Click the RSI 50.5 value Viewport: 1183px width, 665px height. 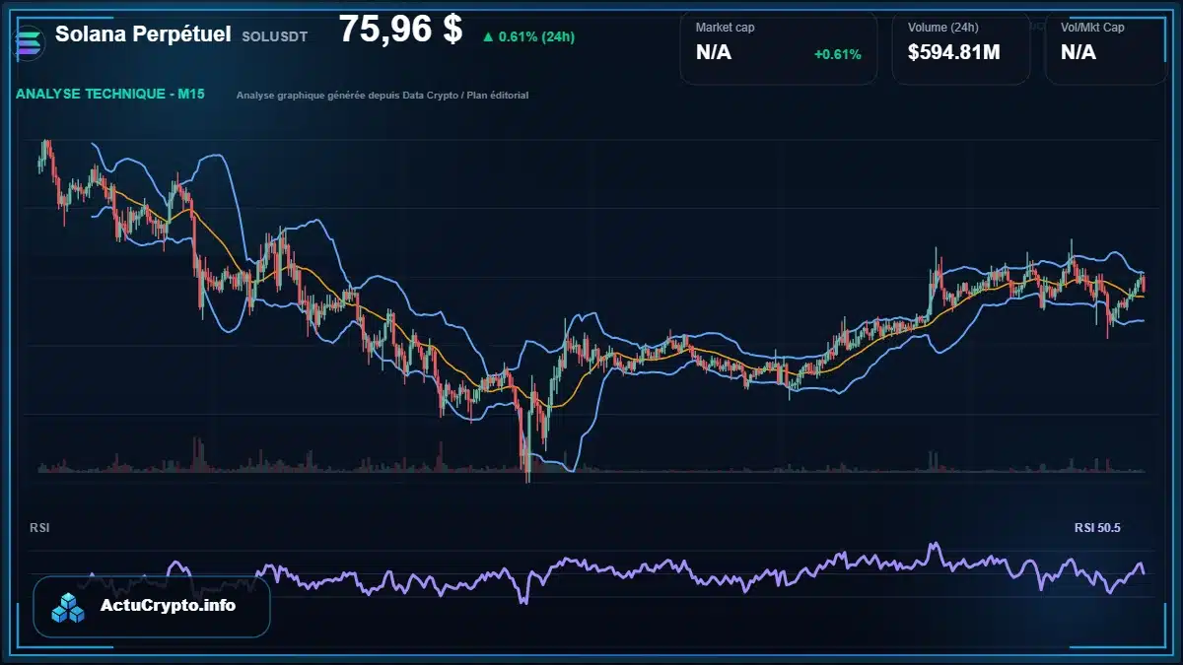[x=1097, y=528]
